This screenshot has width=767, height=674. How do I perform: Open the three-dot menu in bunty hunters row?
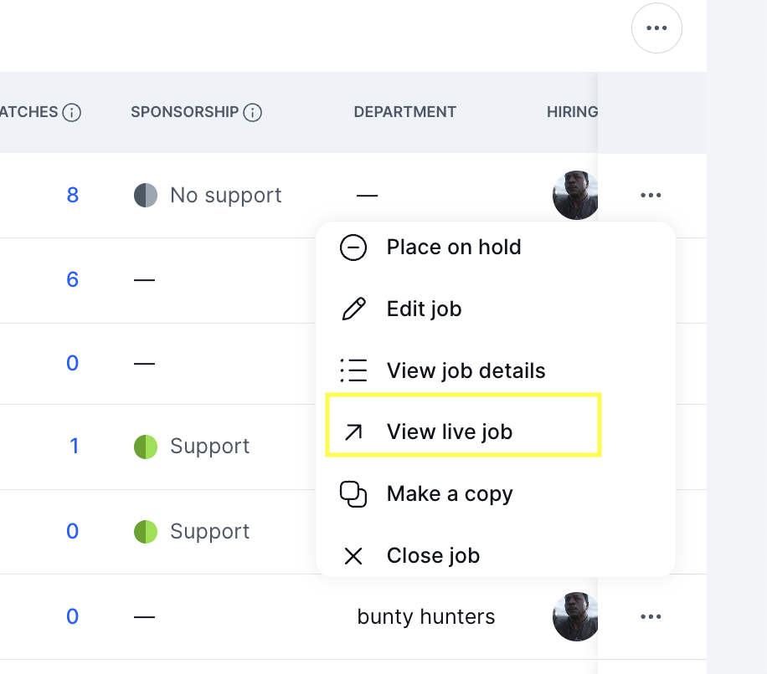click(x=651, y=616)
